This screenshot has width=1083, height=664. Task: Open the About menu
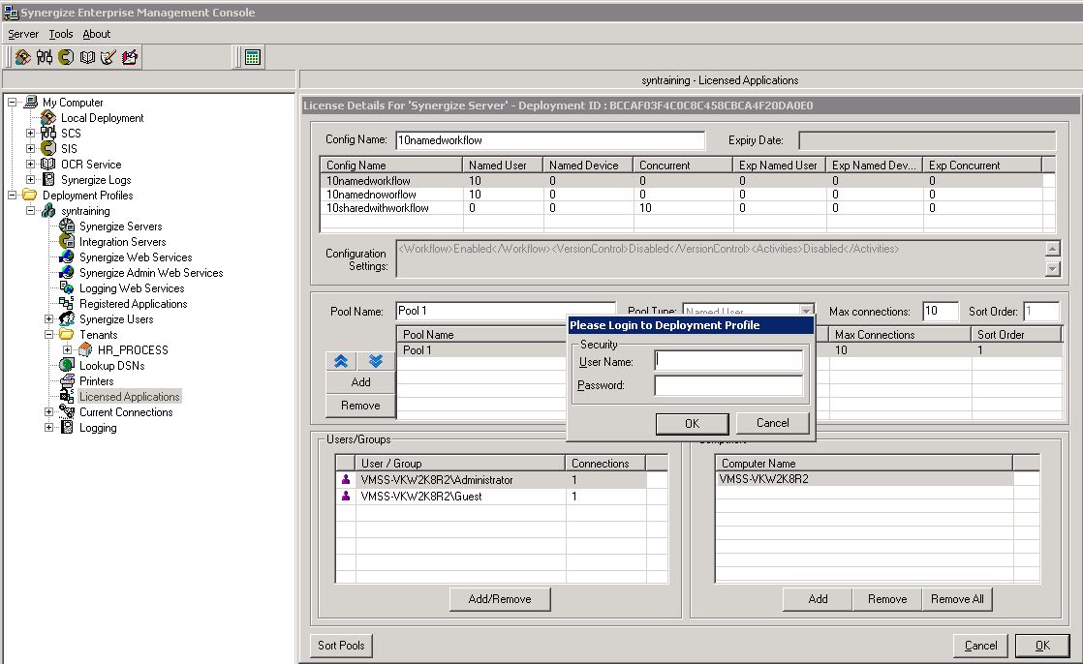coord(97,34)
